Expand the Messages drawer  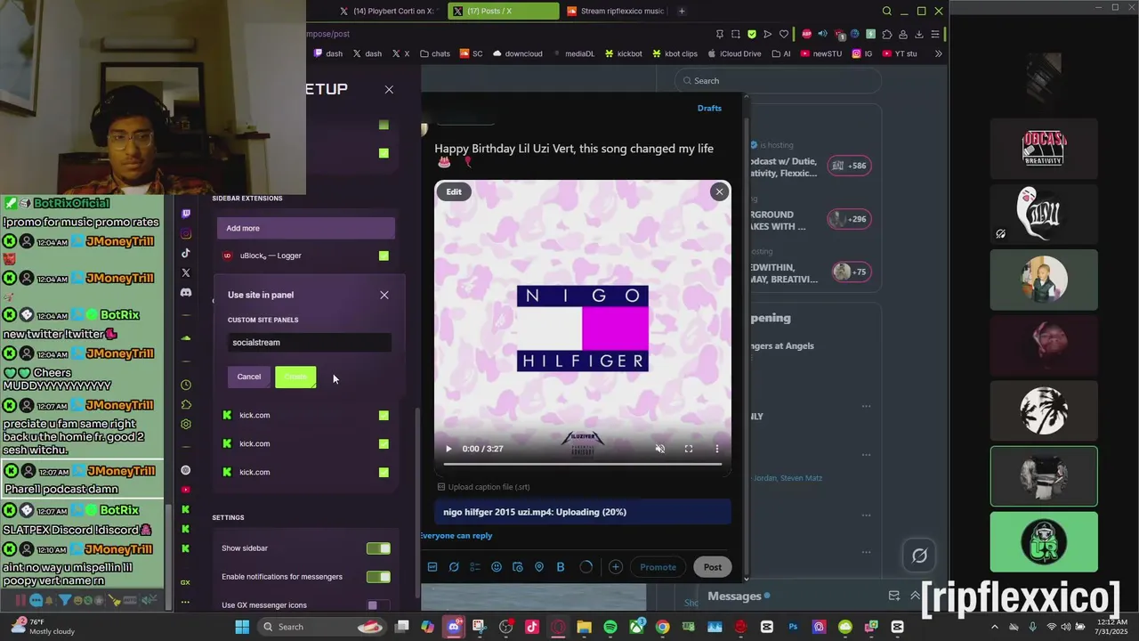click(x=915, y=596)
